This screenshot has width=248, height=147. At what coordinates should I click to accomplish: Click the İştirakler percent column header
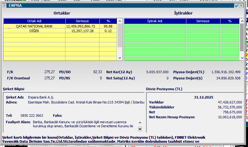tap(230, 21)
